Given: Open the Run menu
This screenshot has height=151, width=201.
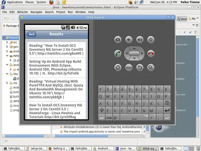Looking at the screenshot, I should click(x=70, y=12).
